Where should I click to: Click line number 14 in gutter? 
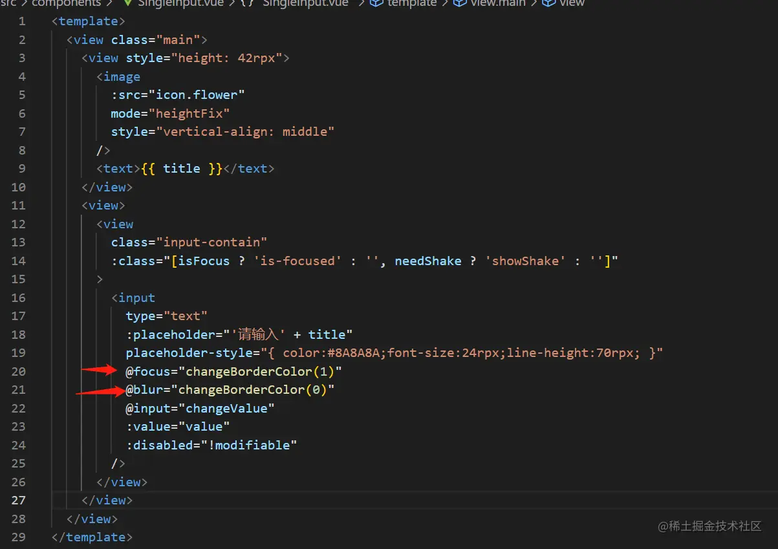pyautogui.click(x=18, y=261)
